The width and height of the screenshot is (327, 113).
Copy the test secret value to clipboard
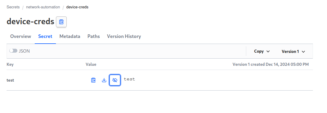pos(93,80)
